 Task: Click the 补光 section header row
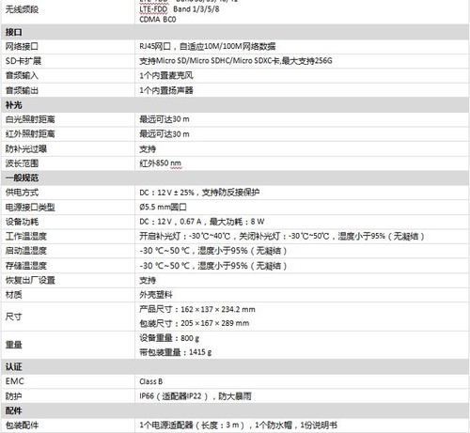(x=235, y=105)
